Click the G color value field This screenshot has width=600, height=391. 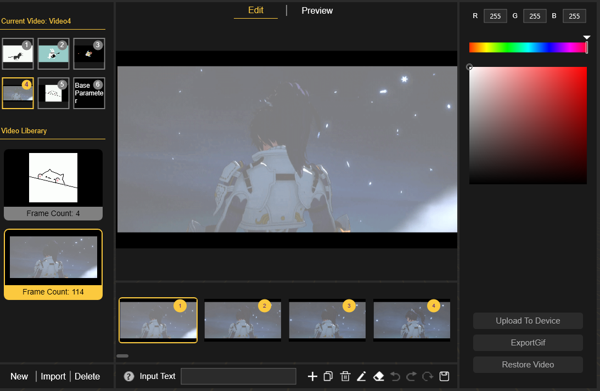point(535,16)
